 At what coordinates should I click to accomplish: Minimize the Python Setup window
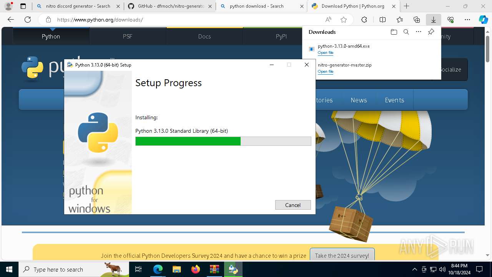tap(272, 65)
